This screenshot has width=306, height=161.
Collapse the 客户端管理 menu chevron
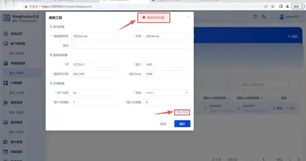point(40,43)
